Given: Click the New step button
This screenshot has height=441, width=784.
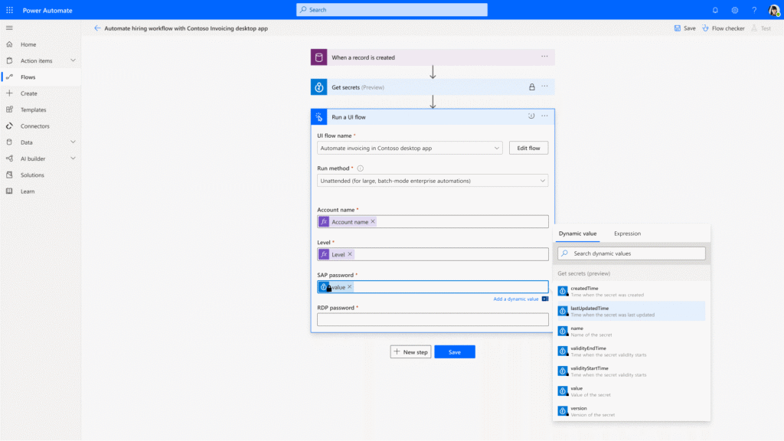Looking at the screenshot, I should [x=410, y=352].
